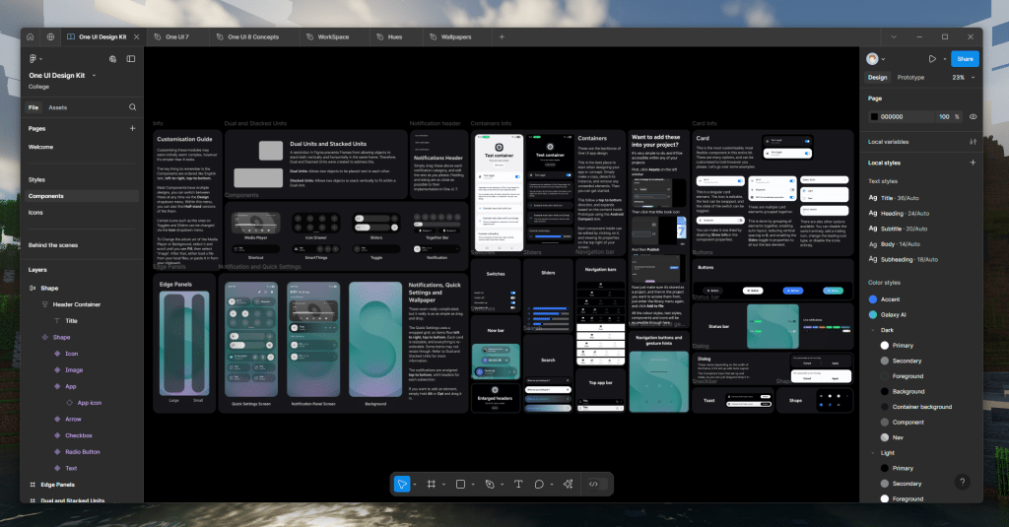Toggle page background color visibility eye
Screen dimensions: 1009x527
click(973, 116)
